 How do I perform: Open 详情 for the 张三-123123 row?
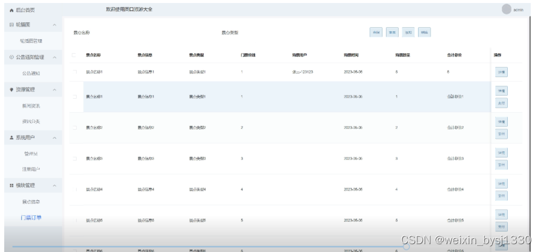tap(501, 72)
